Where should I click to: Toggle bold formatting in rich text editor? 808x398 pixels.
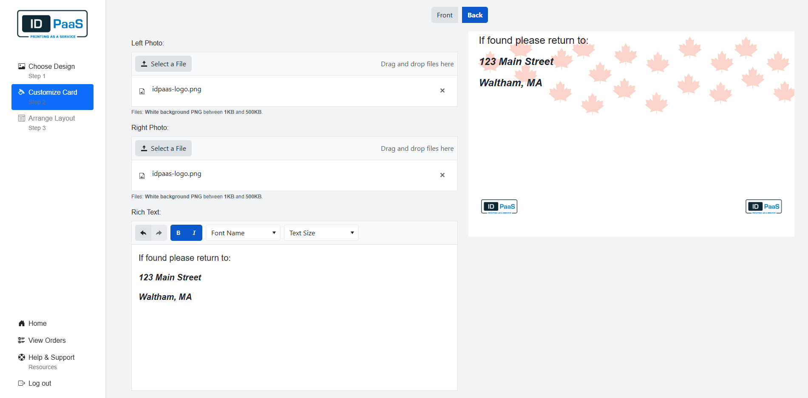click(179, 233)
